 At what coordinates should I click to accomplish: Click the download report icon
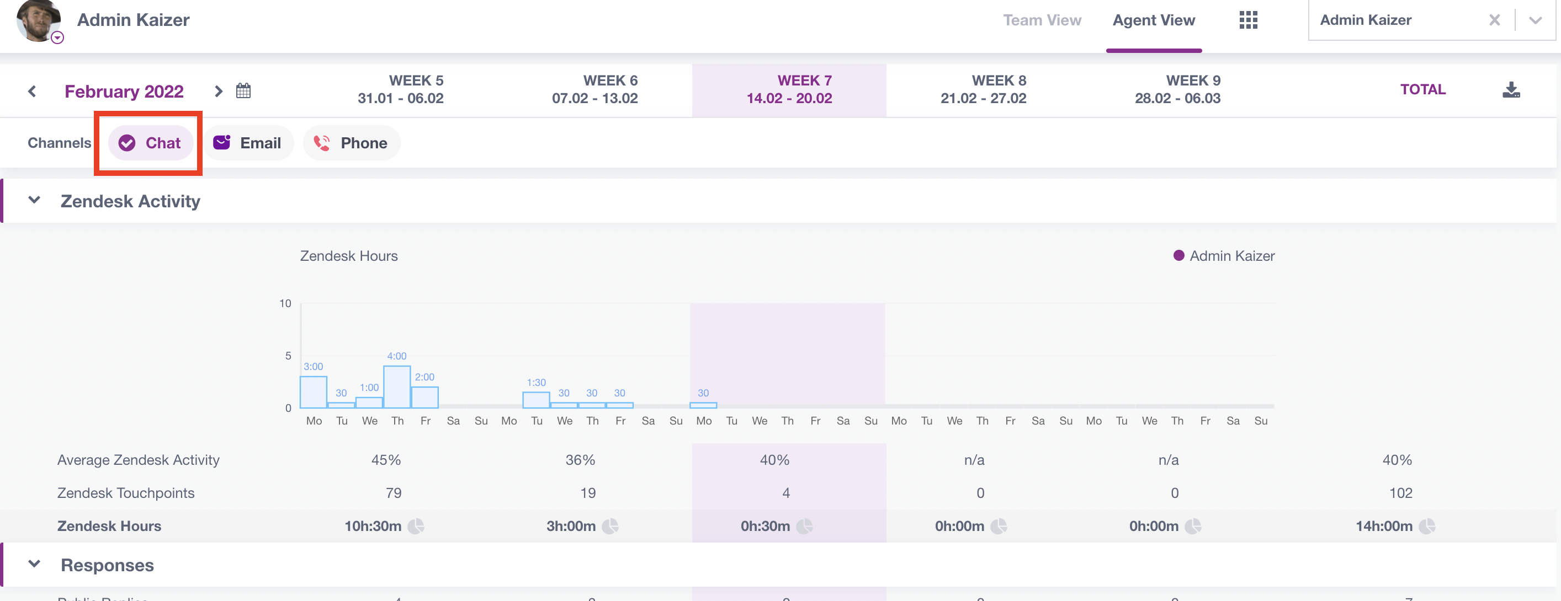(x=1511, y=89)
